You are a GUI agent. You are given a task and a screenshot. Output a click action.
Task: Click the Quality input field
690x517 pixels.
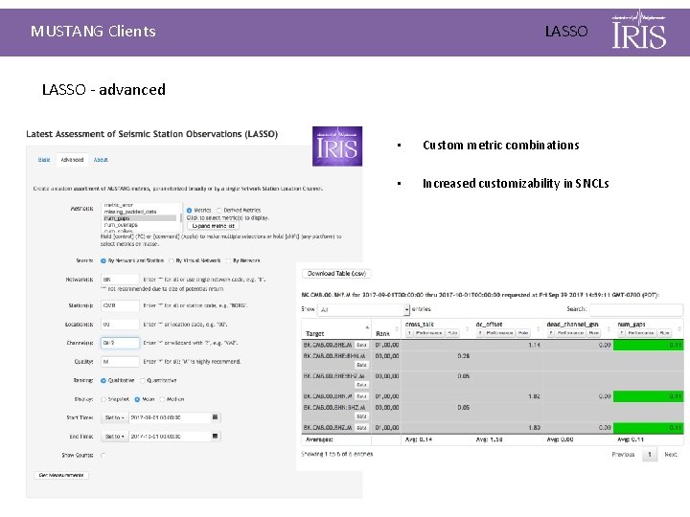120,362
